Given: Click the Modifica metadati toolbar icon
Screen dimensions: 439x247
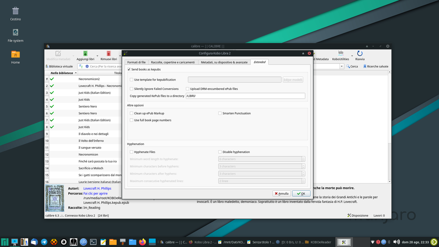Looking at the screenshot, I should [58, 54].
